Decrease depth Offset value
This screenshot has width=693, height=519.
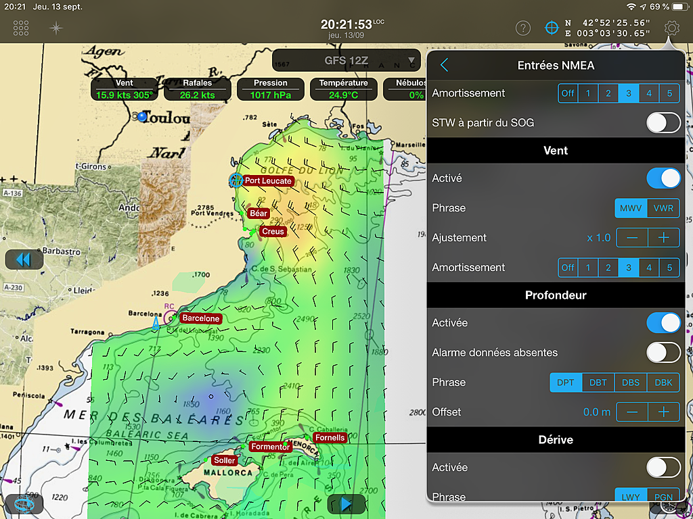[x=632, y=412]
